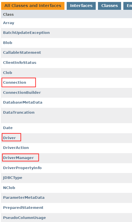
Task: Open the DriverPropertyInfo link
Action: (22, 168)
